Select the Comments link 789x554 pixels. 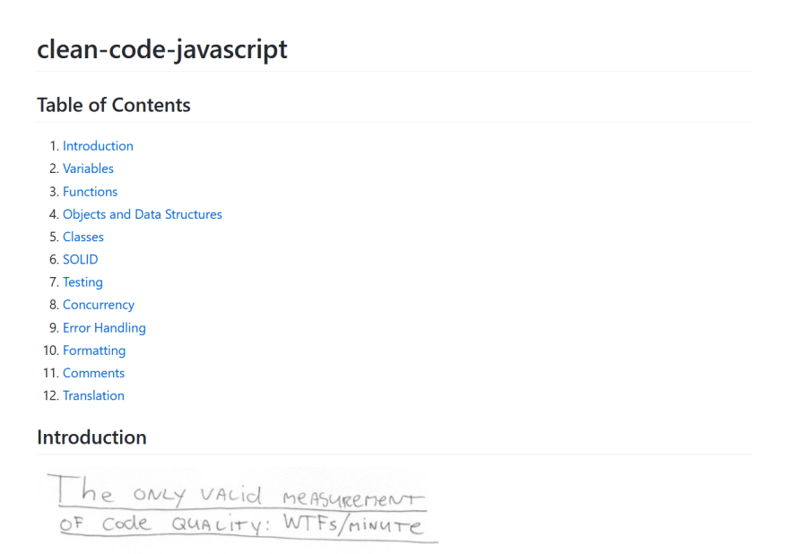tap(93, 373)
